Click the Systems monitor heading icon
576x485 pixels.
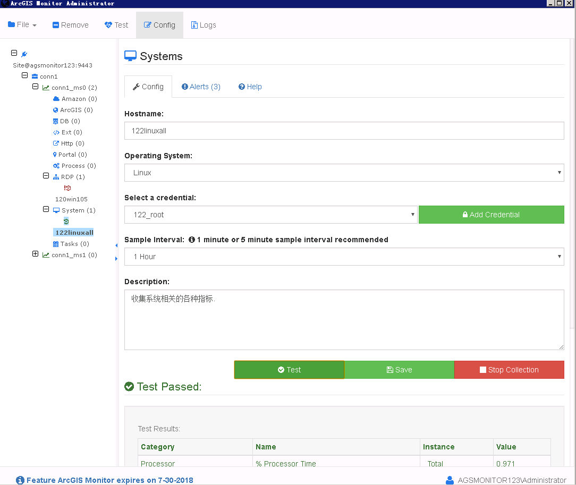[130, 56]
